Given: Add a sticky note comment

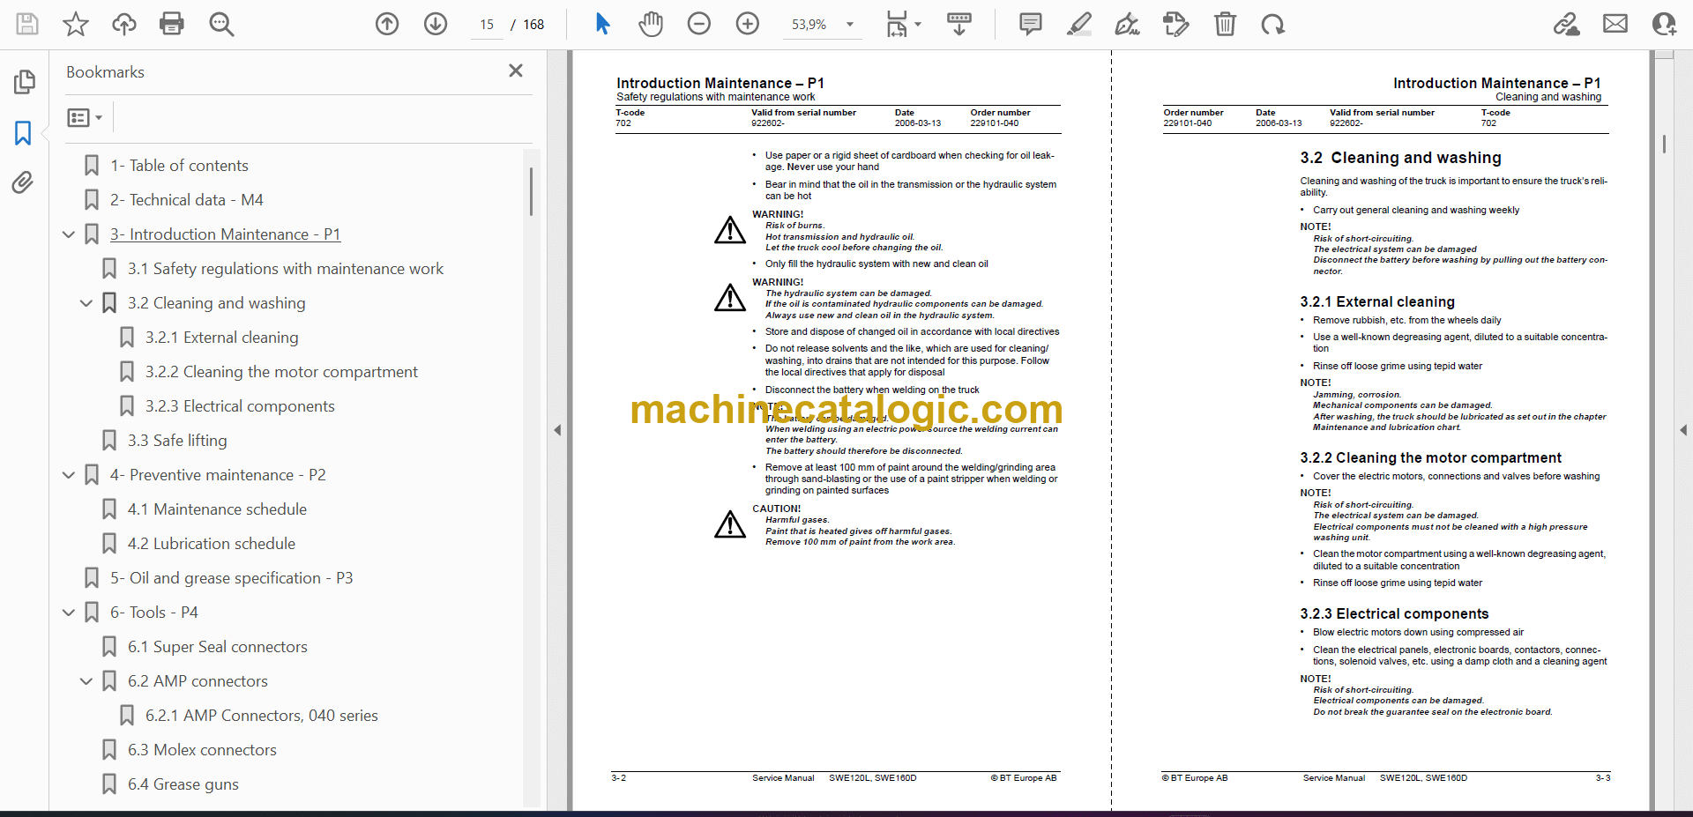Looking at the screenshot, I should tap(1030, 24).
